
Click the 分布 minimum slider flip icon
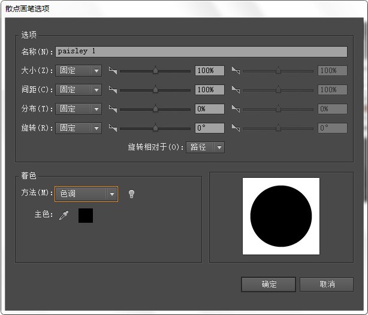113,109
